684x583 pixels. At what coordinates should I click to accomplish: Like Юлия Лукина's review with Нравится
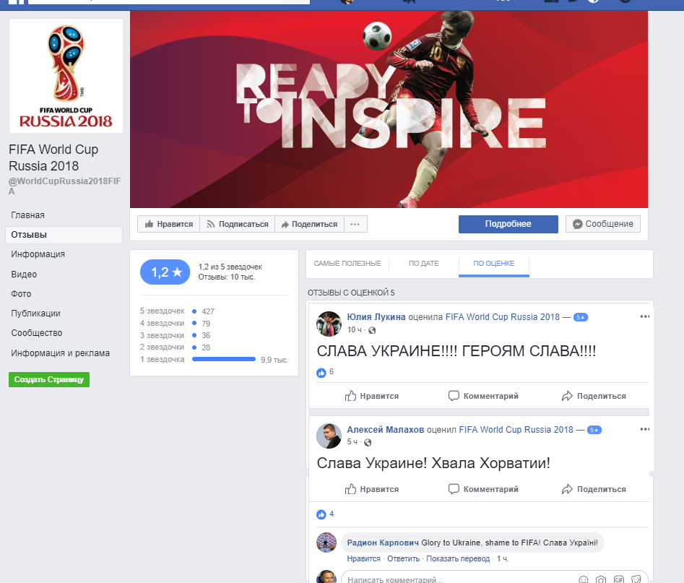point(372,396)
